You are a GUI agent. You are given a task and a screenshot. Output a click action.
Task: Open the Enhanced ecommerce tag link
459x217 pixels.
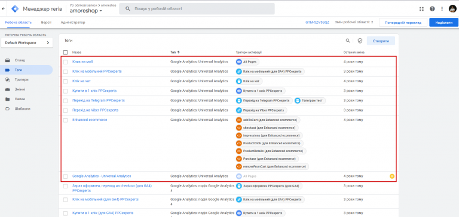coord(90,120)
